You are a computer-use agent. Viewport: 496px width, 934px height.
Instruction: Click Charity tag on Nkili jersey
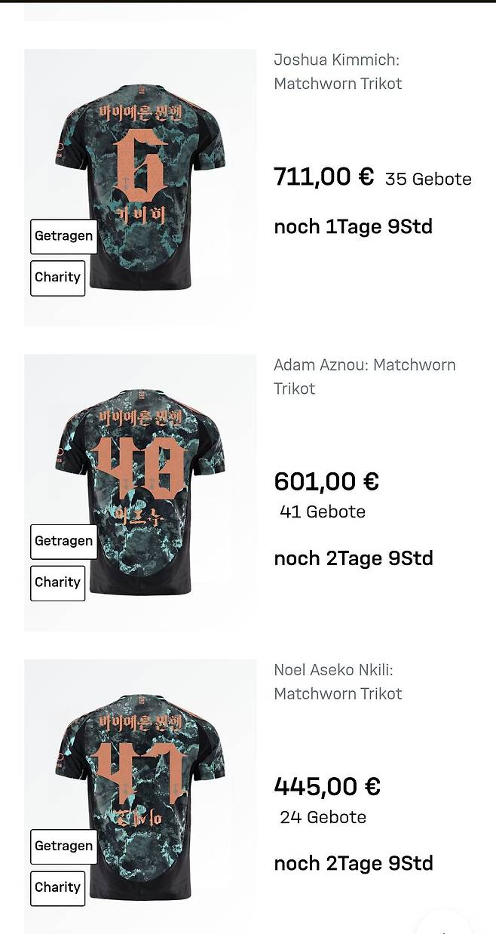point(57,887)
